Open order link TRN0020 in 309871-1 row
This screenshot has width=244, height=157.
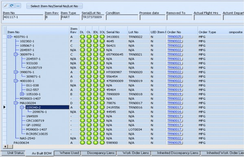[x=174, y=76]
